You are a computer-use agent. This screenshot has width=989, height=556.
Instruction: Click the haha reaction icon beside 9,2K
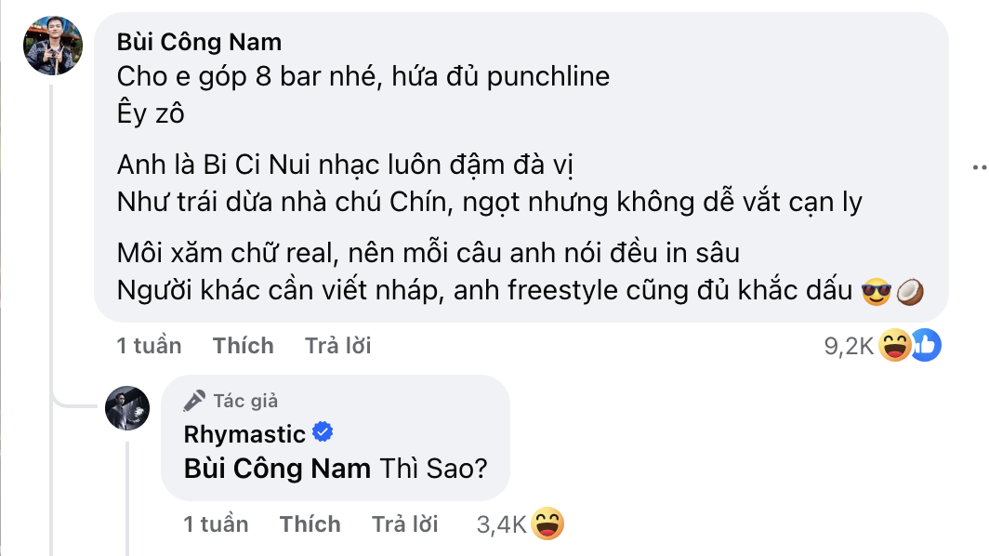point(895,346)
